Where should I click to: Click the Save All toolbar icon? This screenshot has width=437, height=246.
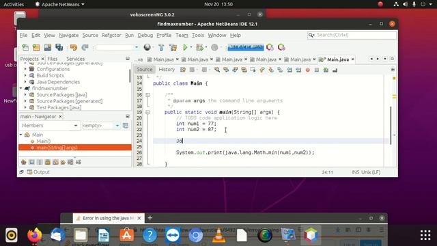(x=59, y=47)
